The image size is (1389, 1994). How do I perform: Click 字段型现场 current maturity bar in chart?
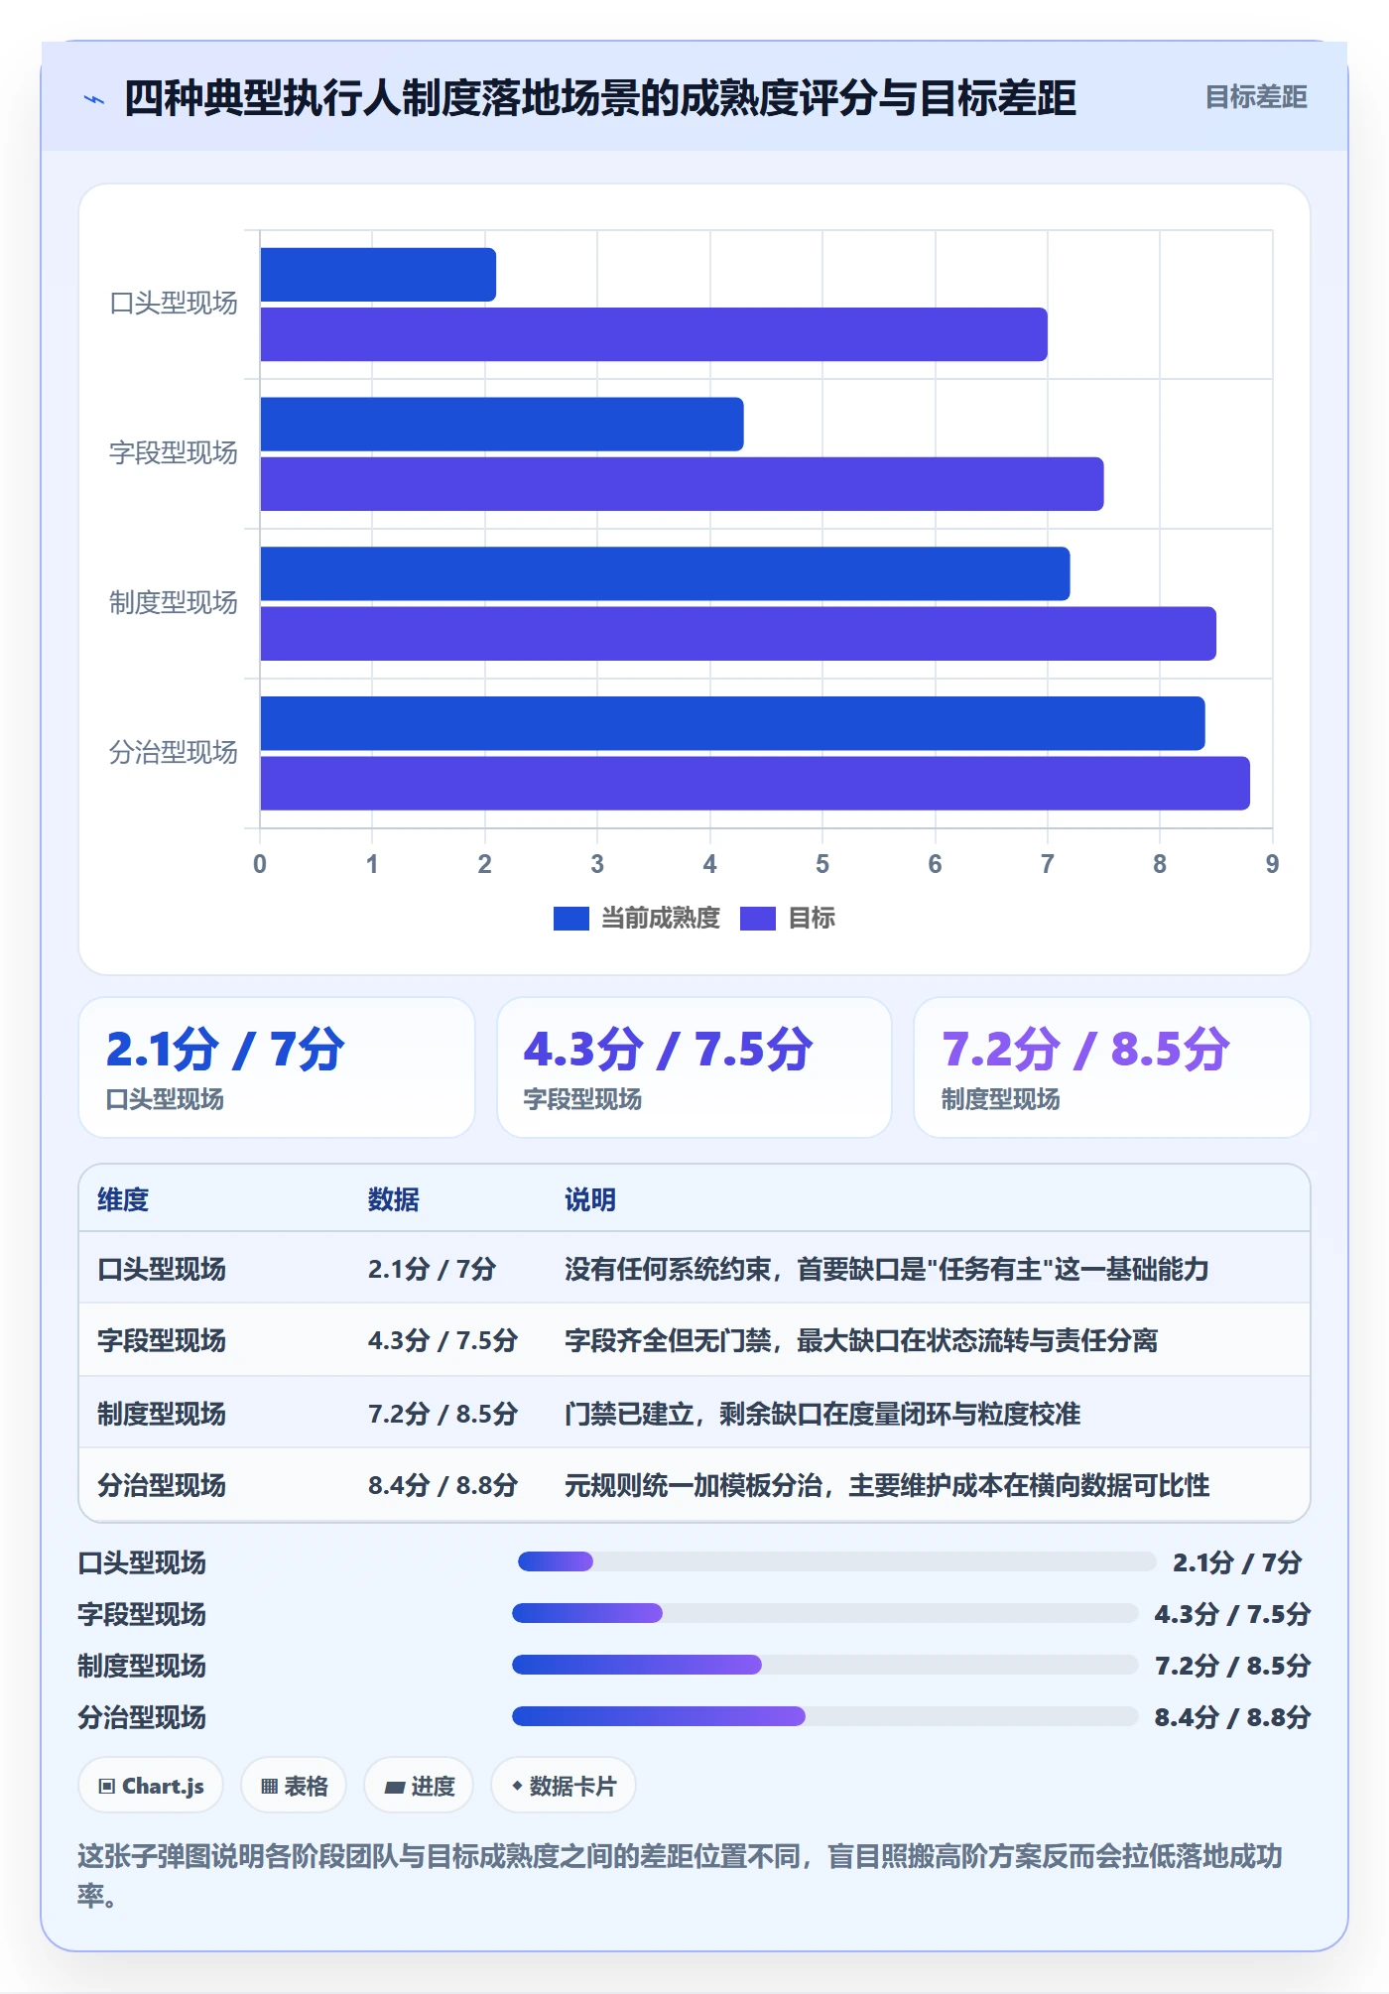click(x=502, y=425)
